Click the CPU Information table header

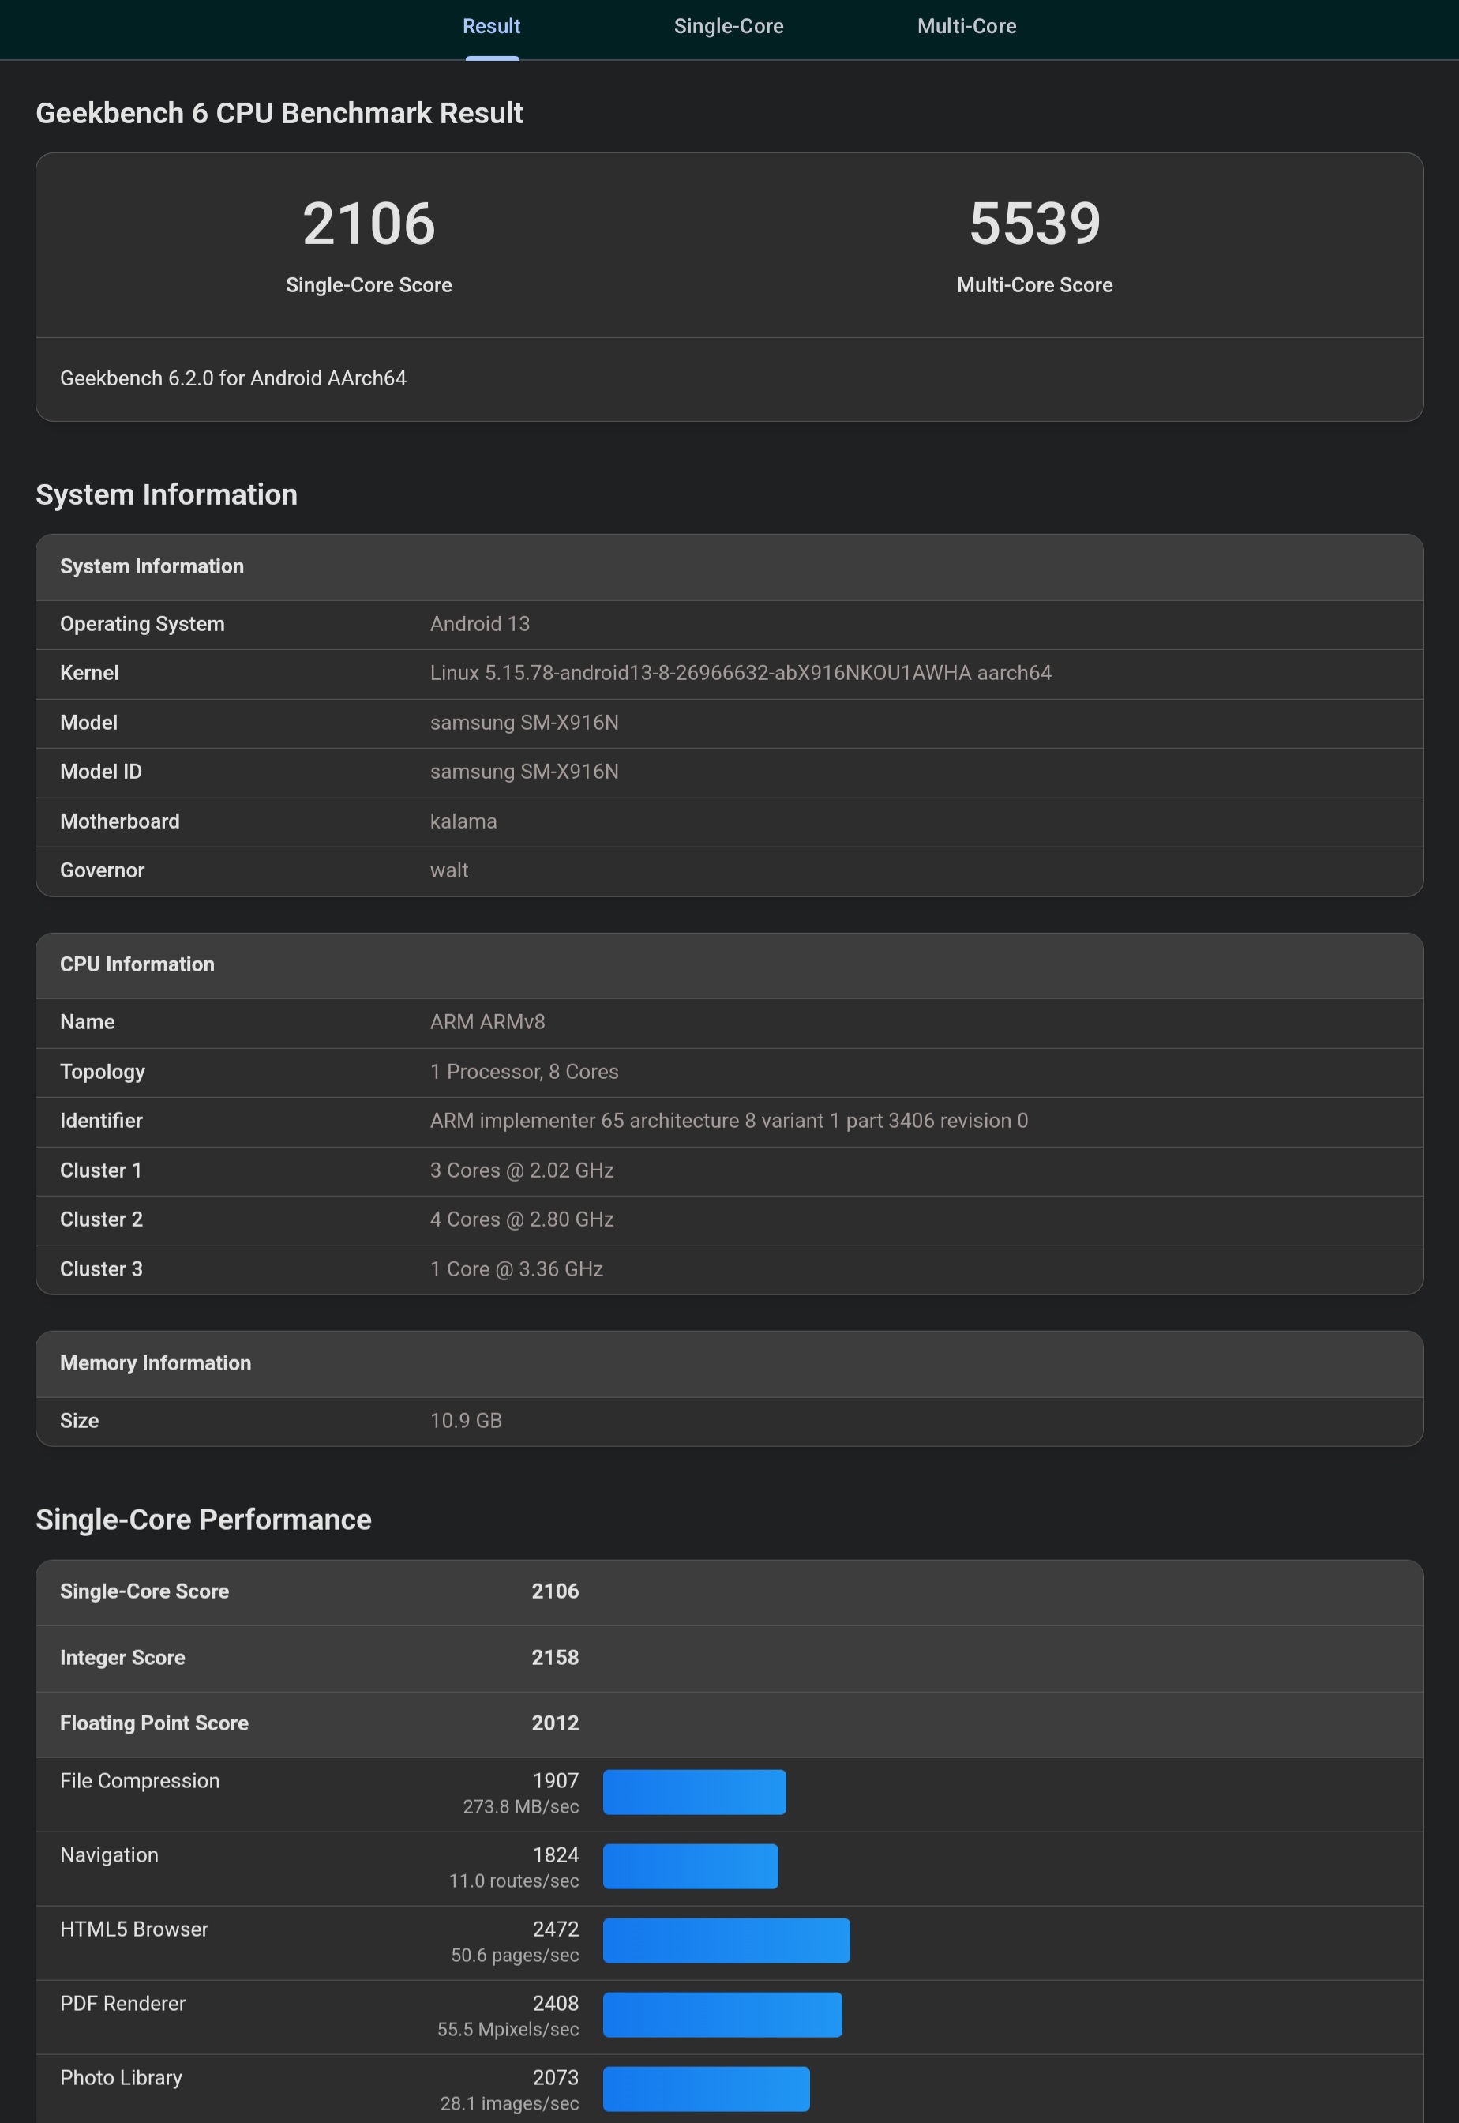(x=729, y=965)
